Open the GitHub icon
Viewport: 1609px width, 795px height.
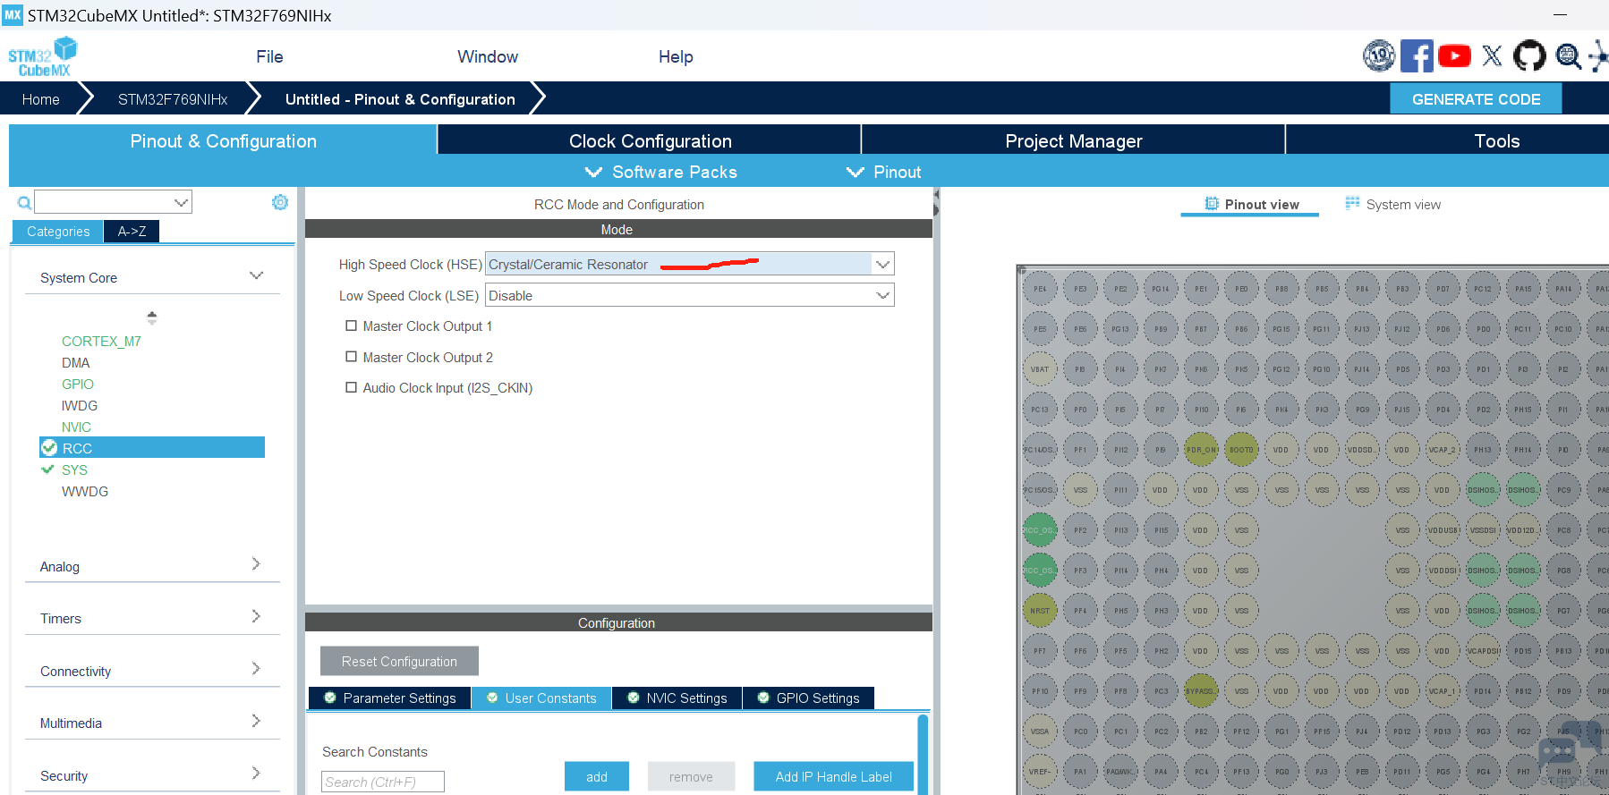pyautogui.click(x=1529, y=56)
